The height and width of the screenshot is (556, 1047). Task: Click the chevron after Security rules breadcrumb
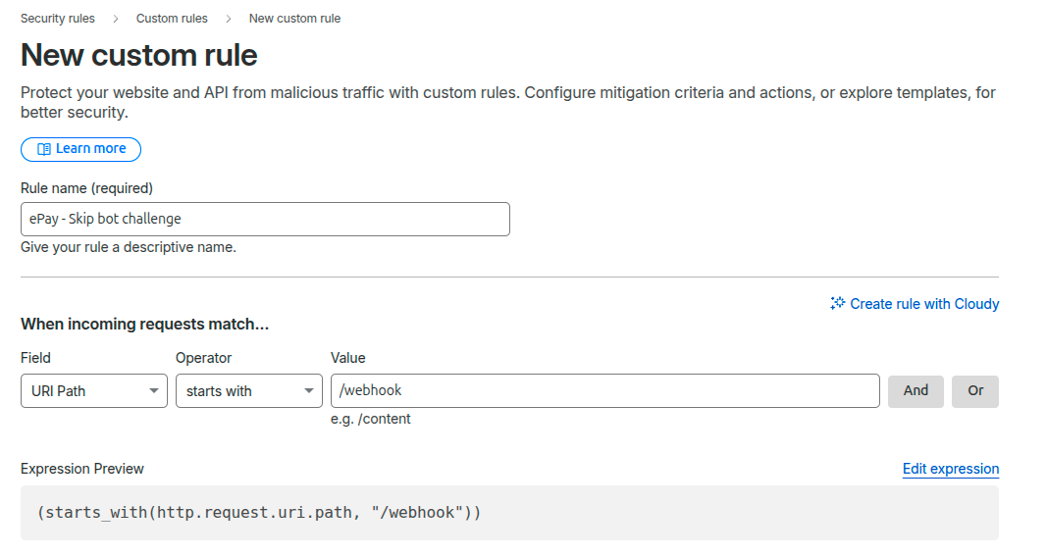point(116,19)
